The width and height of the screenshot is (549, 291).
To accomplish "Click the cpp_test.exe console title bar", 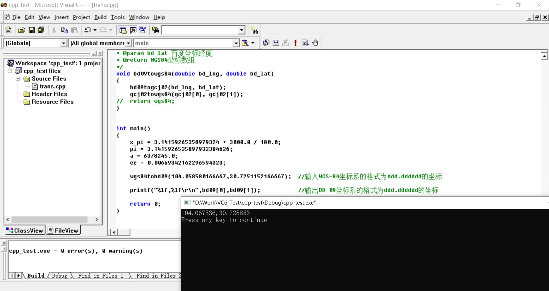I will click(x=365, y=203).
